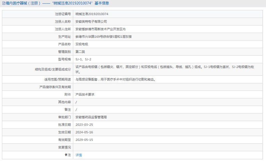
Task: Click the 注册人名称 label
Action: [x=63, y=22]
